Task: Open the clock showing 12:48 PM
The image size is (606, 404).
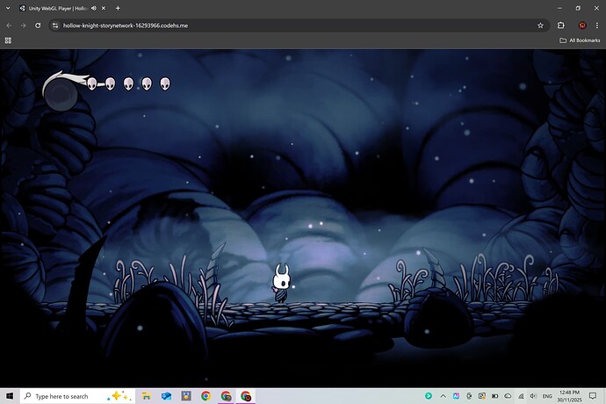Action: pyautogui.click(x=570, y=396)
